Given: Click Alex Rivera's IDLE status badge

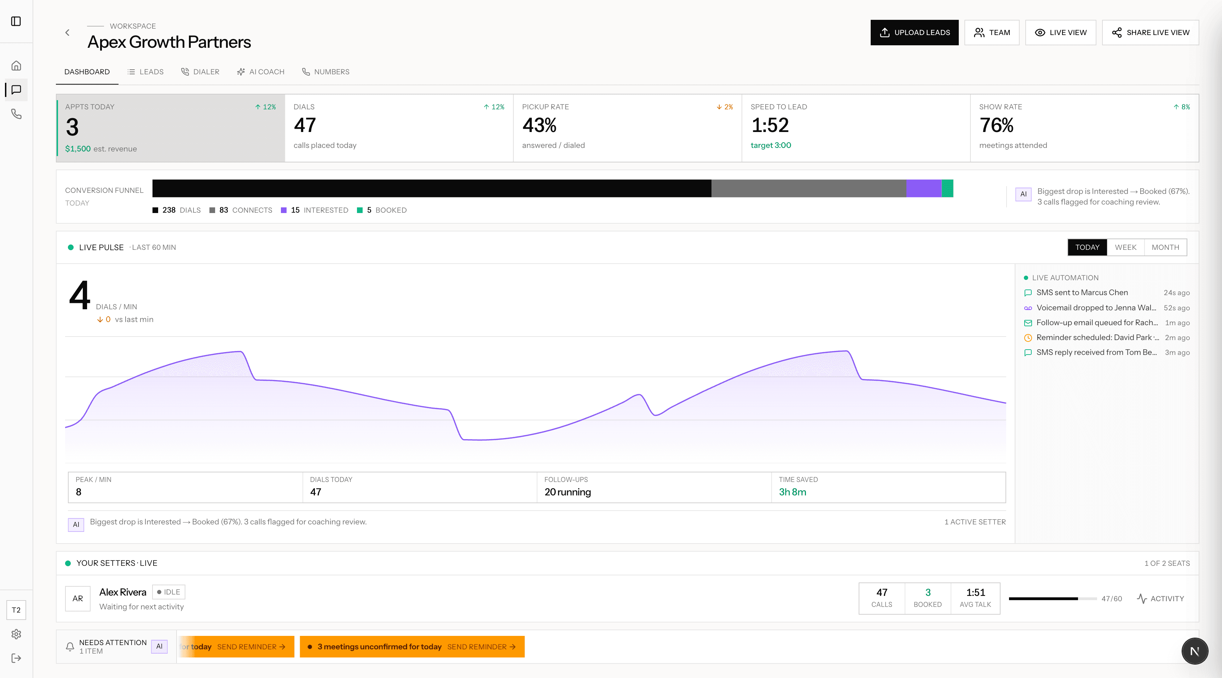Looking at the screenshot, I should pos(168,592).
